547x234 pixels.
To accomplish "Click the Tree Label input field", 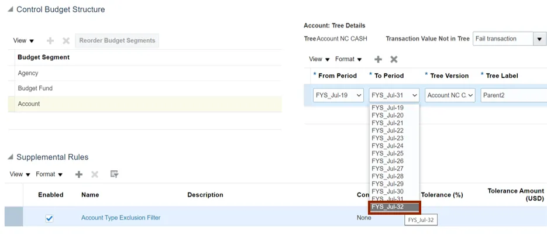I will pos(513,95).
